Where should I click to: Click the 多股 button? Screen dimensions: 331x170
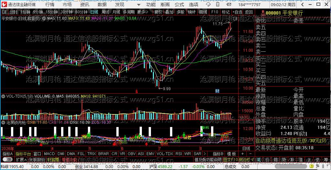180,12
